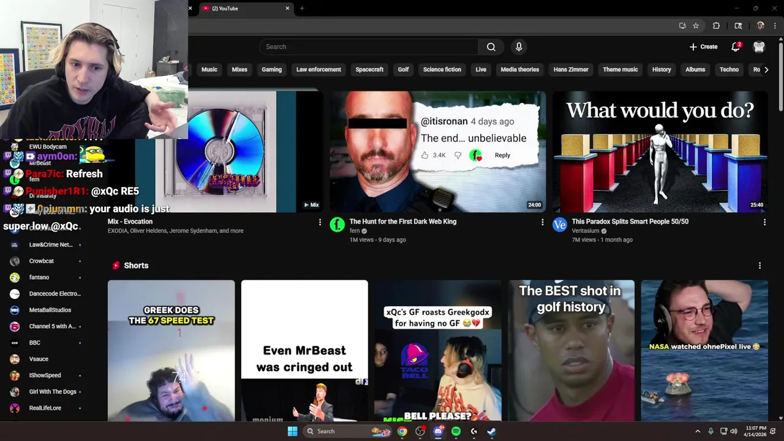
Task: Select the Law enforcement category chip
Action: click(318, 69)
